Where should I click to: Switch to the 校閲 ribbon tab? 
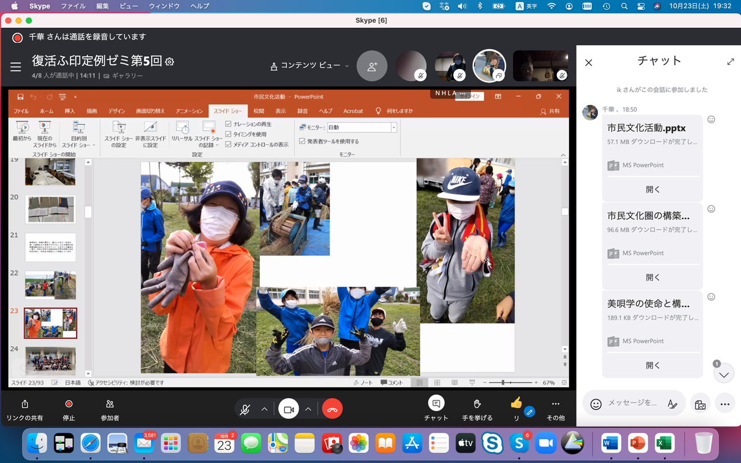pyautogui.click(x=259, y=111)
